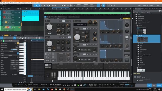Toggle the Loop button in transport
Viewport: 162px width, 91px height.
[85, 85]
